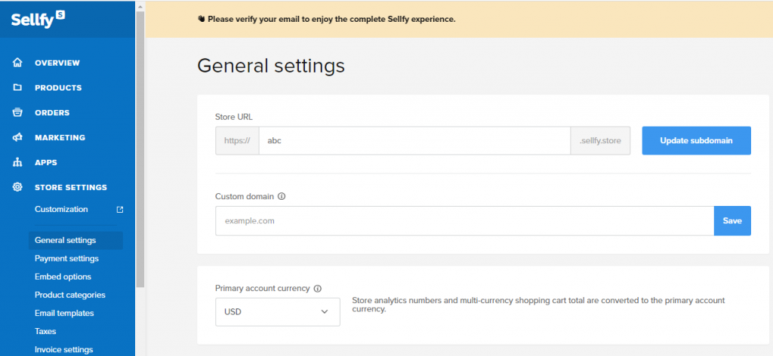Click the Orders basket icon
Viewport: 773px width, 356px height.
point(17,112)
